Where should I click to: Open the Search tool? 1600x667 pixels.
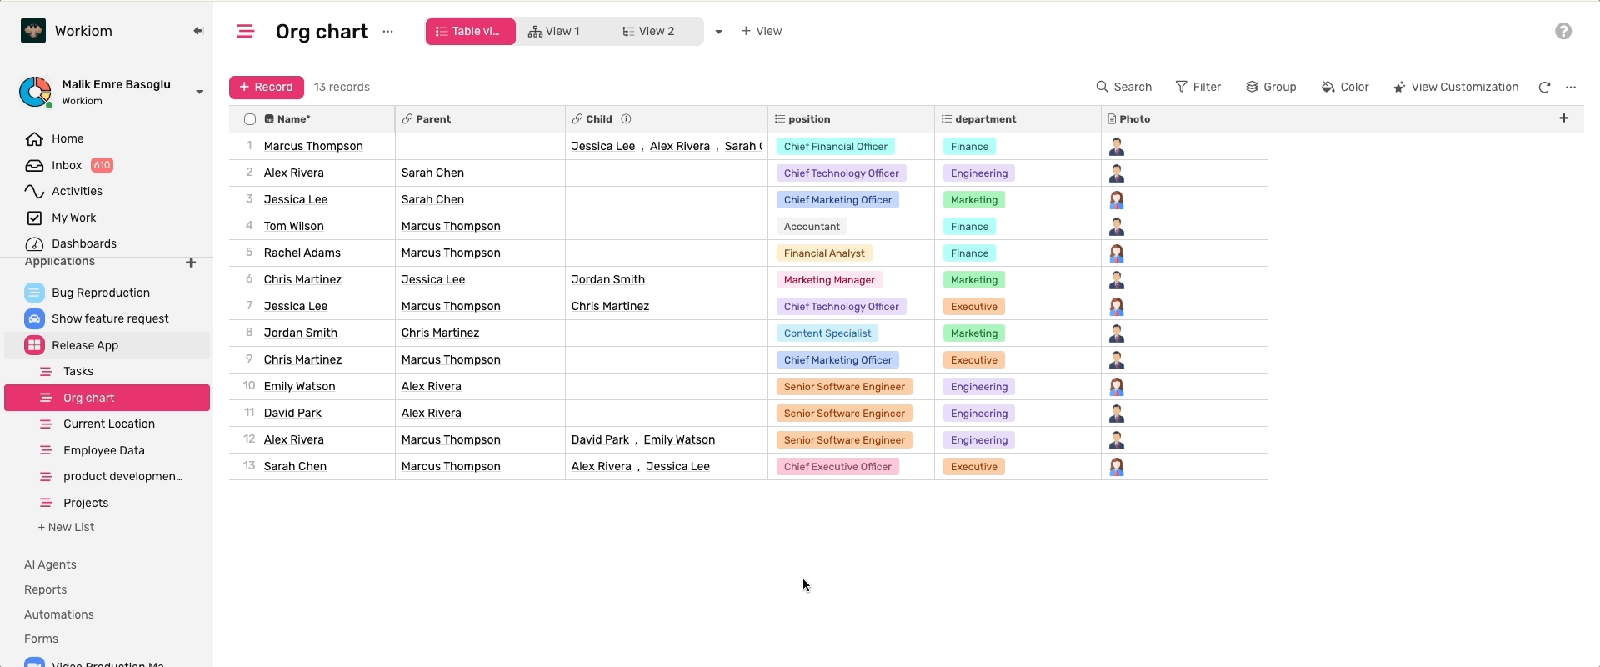1123,87
